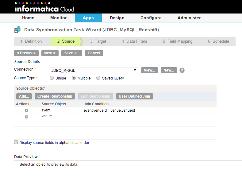Screen dimensions: 242x182
Task: Add a source object
Action: (x=24, y=96)
